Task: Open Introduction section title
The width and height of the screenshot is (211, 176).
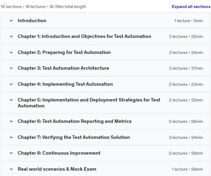Action: 32,21
